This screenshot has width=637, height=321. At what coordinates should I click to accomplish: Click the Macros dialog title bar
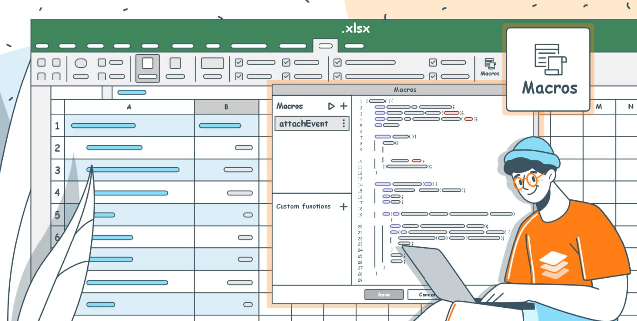[404, 90]
